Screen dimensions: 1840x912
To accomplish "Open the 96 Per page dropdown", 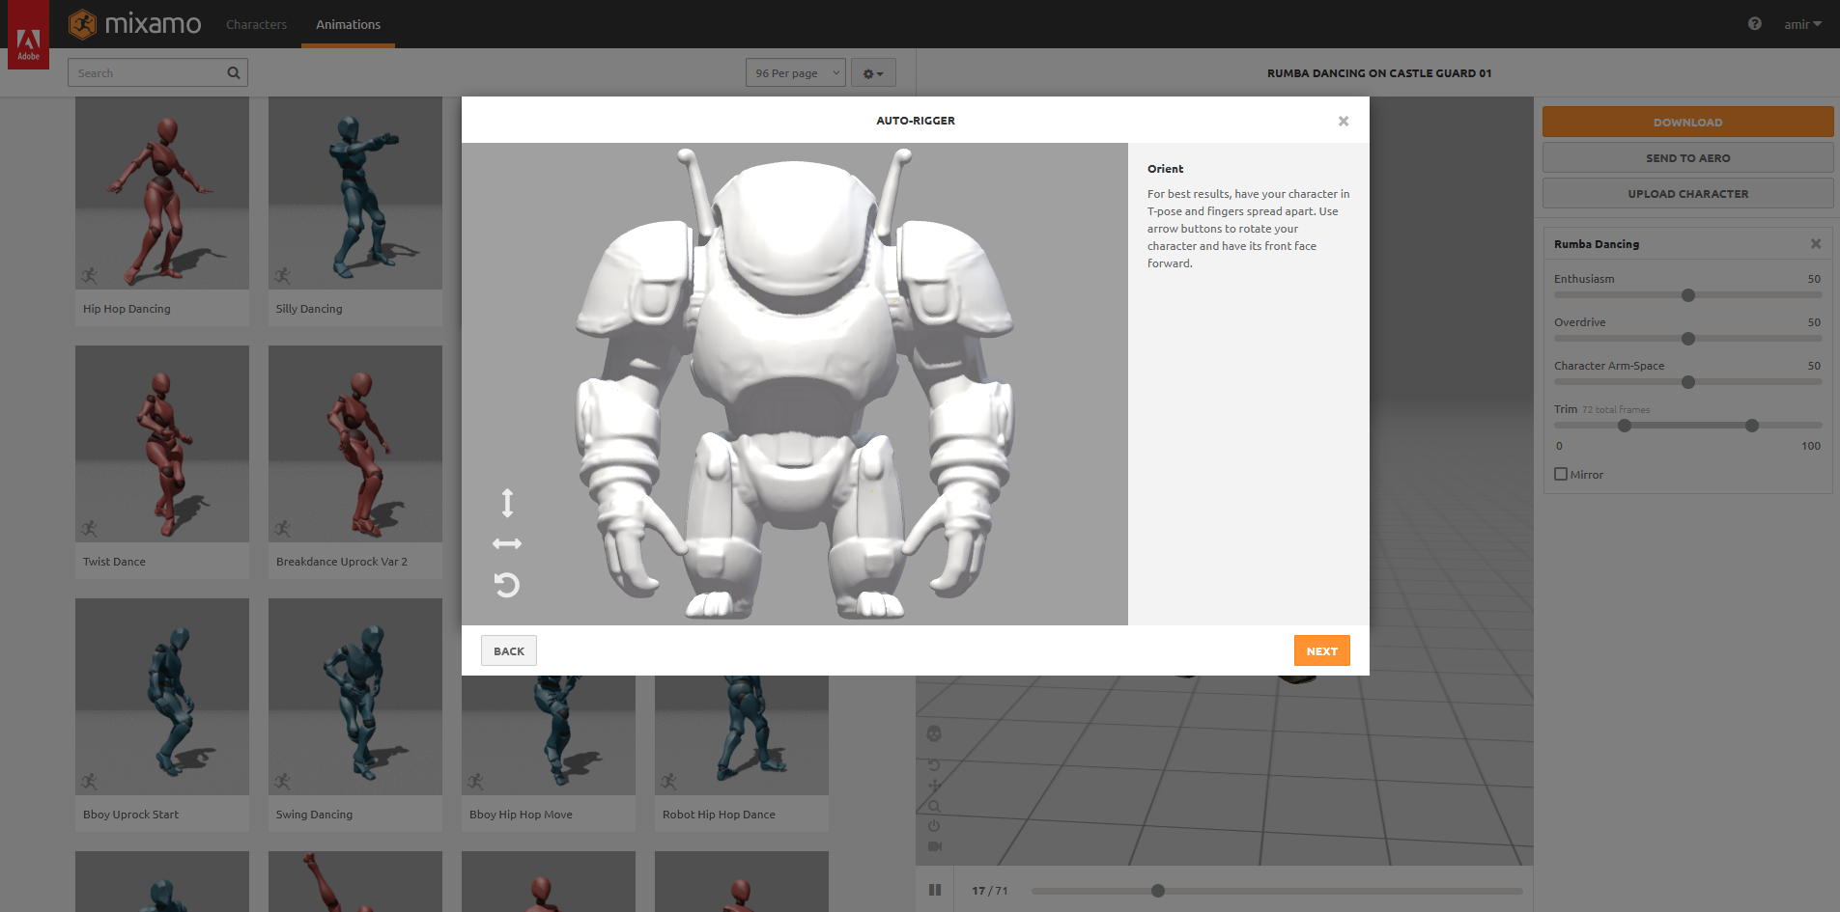I will point(796,72).
